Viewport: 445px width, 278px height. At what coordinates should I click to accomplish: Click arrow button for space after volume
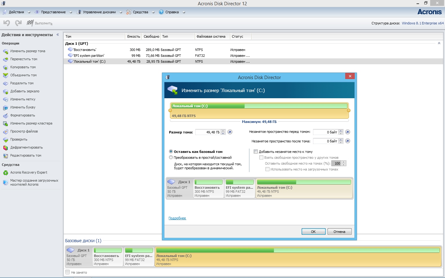coord(348,141)
